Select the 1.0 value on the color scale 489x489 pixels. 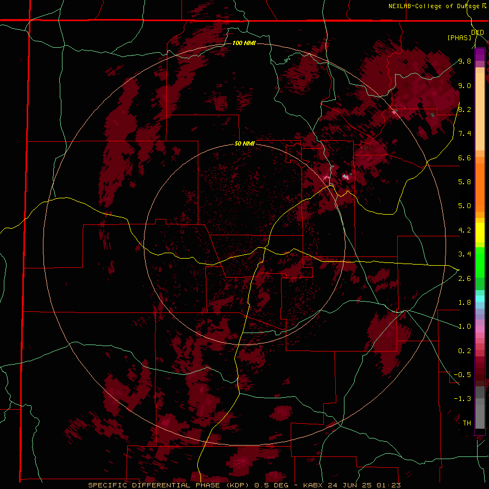[465, 327]
